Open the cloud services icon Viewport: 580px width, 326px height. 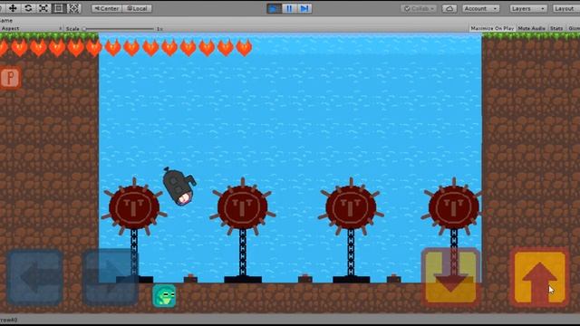[x=449, y=8]
